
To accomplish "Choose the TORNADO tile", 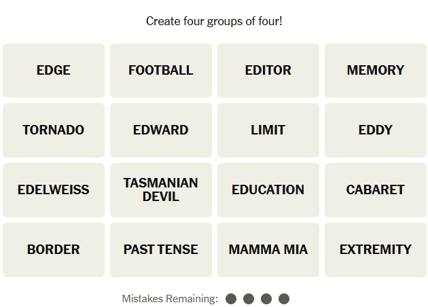I will click(x=54, y=130).
